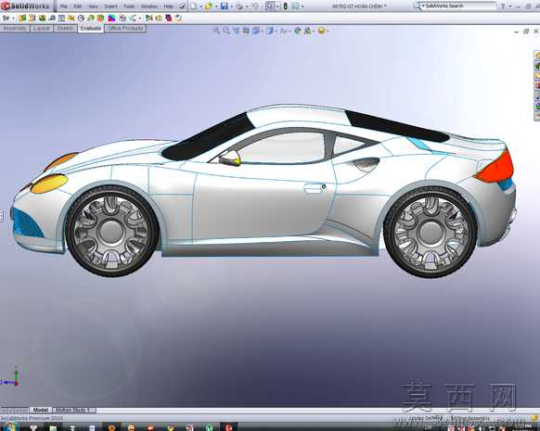540x431 pixels.
Task: Click the Rebuild traffic light icon
Action: point(286,6)
